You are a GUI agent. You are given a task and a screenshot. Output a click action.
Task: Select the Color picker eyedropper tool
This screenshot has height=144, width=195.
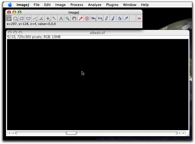pos(81,19)
